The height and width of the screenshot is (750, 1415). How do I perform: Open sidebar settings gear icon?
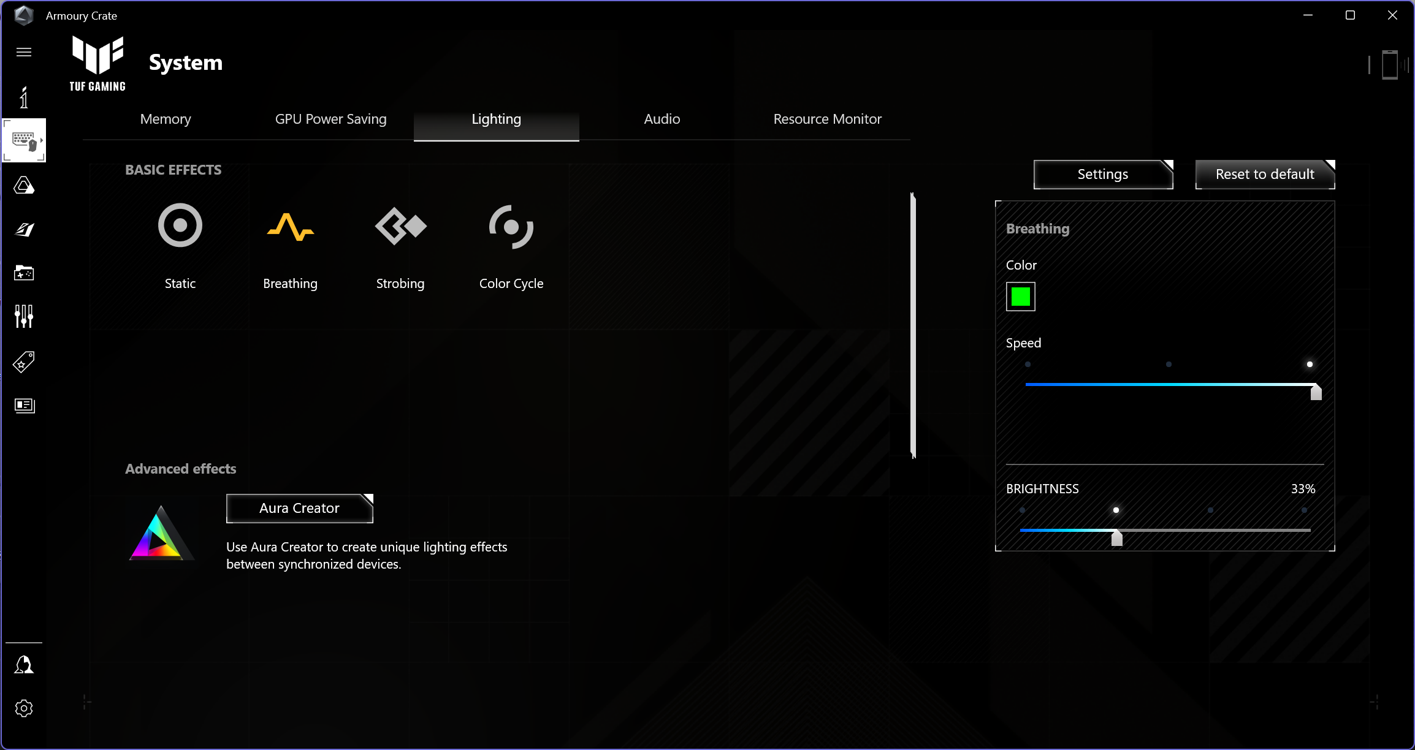coord(24,708)
